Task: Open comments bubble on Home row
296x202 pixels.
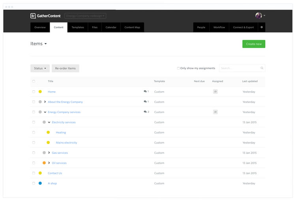Action: [x=146, y=92]
